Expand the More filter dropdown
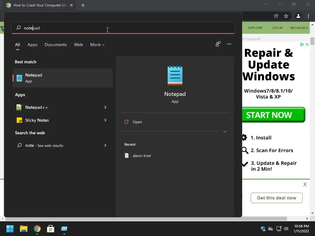The image size is (315, 236). coord(98,45)
